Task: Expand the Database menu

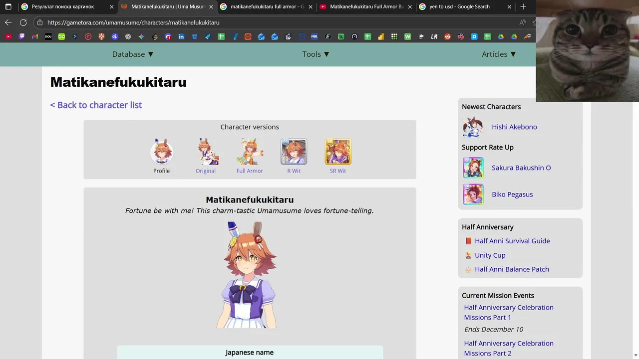Action: (133, 54)
